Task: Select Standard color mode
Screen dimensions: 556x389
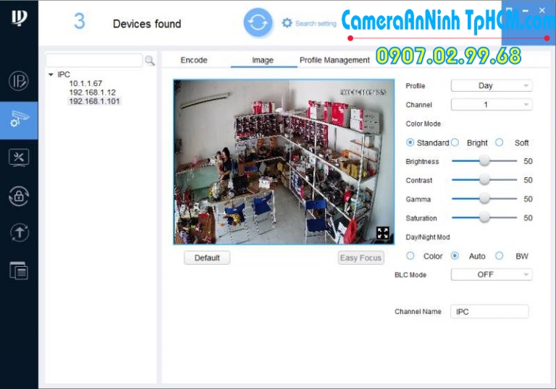Action: [x=410, y=142]
